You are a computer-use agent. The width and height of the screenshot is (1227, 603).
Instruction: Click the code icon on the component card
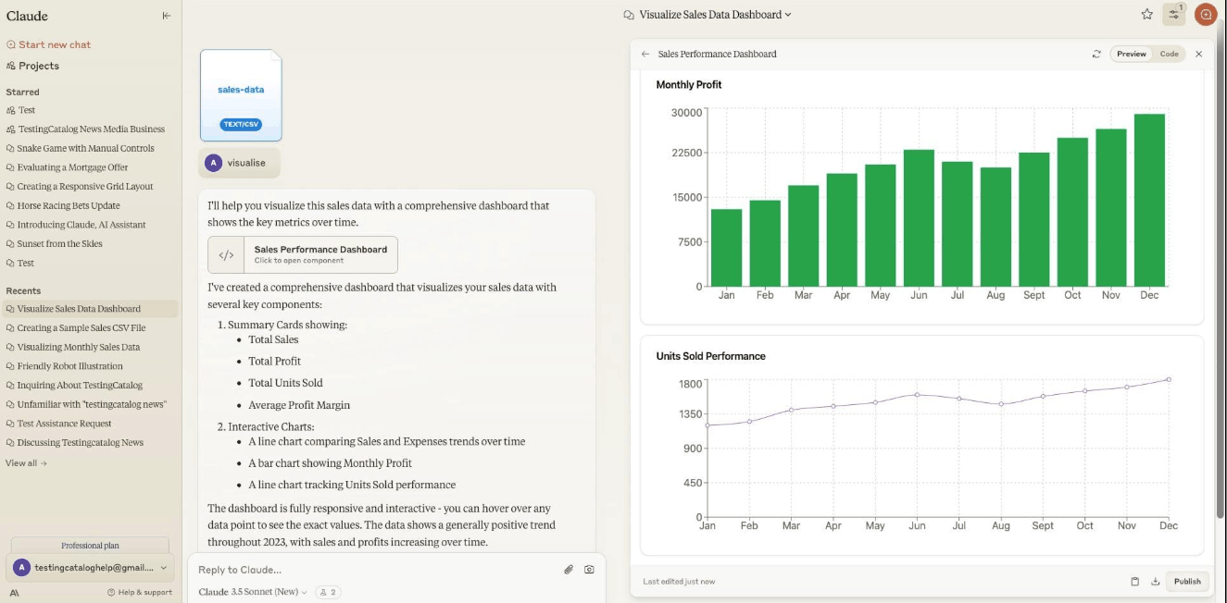click(x=226, y=255)
